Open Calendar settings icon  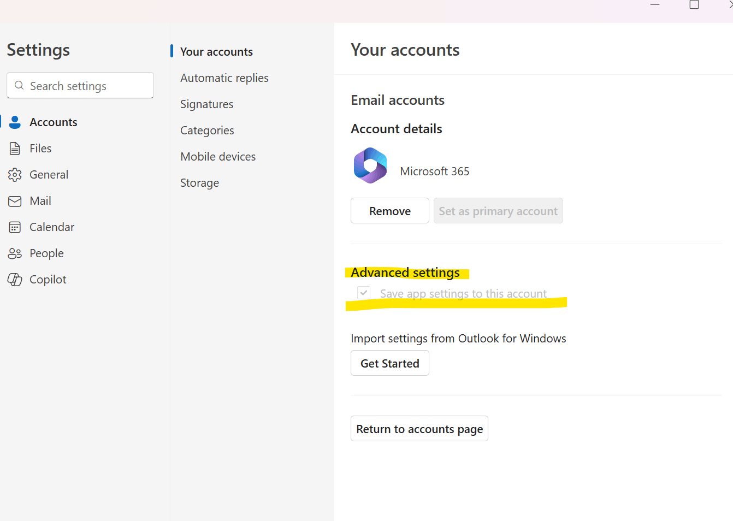coord(15,227)
